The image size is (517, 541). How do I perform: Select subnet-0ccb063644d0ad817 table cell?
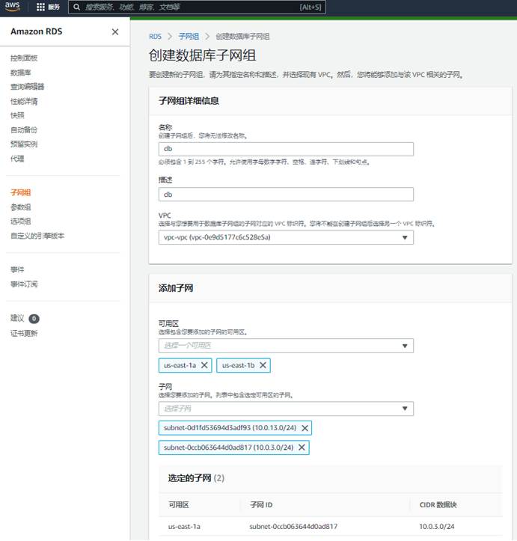point(293,527)
